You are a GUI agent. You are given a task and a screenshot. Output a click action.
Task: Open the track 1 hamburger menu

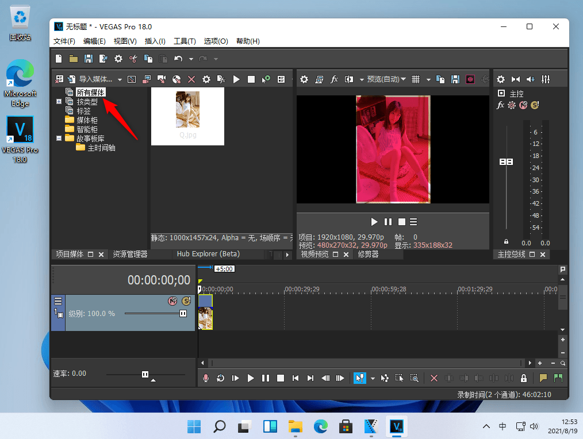coord(58,301)
